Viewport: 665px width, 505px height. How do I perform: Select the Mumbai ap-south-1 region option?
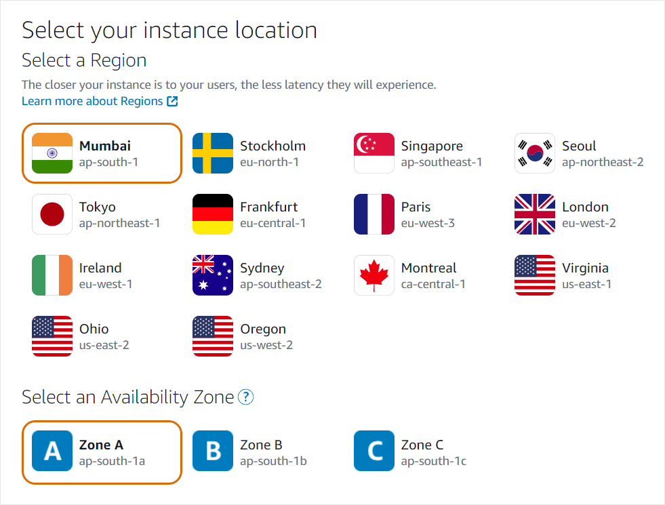[102, 153]
